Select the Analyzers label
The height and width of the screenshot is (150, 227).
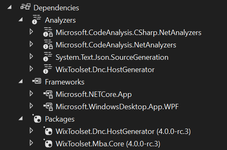point(60,20)
